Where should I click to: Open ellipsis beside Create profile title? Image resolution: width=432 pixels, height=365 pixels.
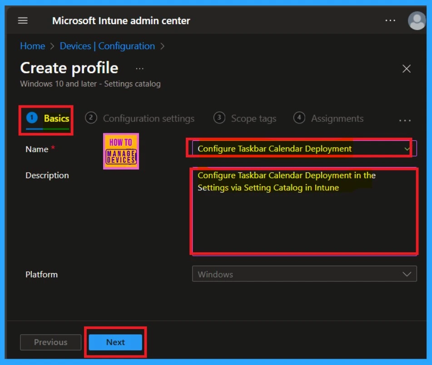coord(139,68)
